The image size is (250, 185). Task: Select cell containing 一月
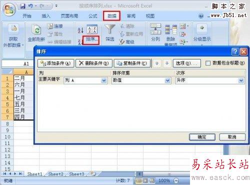[x=23, y=91]
